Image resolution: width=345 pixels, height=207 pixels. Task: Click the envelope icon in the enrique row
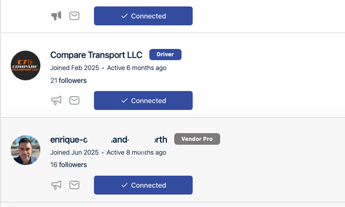tap(75, 185)
